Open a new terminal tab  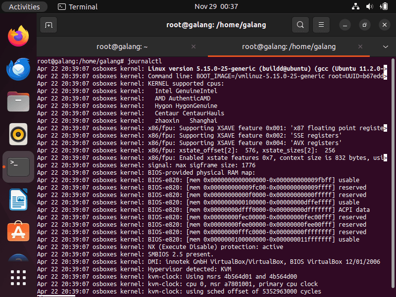point(49,25)
